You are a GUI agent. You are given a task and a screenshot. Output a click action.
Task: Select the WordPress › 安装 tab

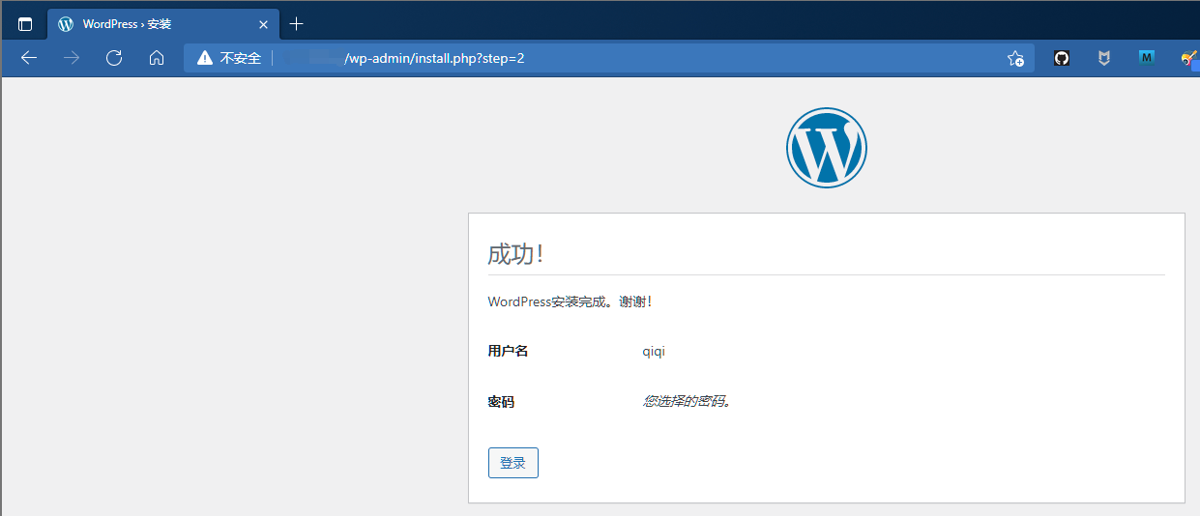(x=162, y=24)
